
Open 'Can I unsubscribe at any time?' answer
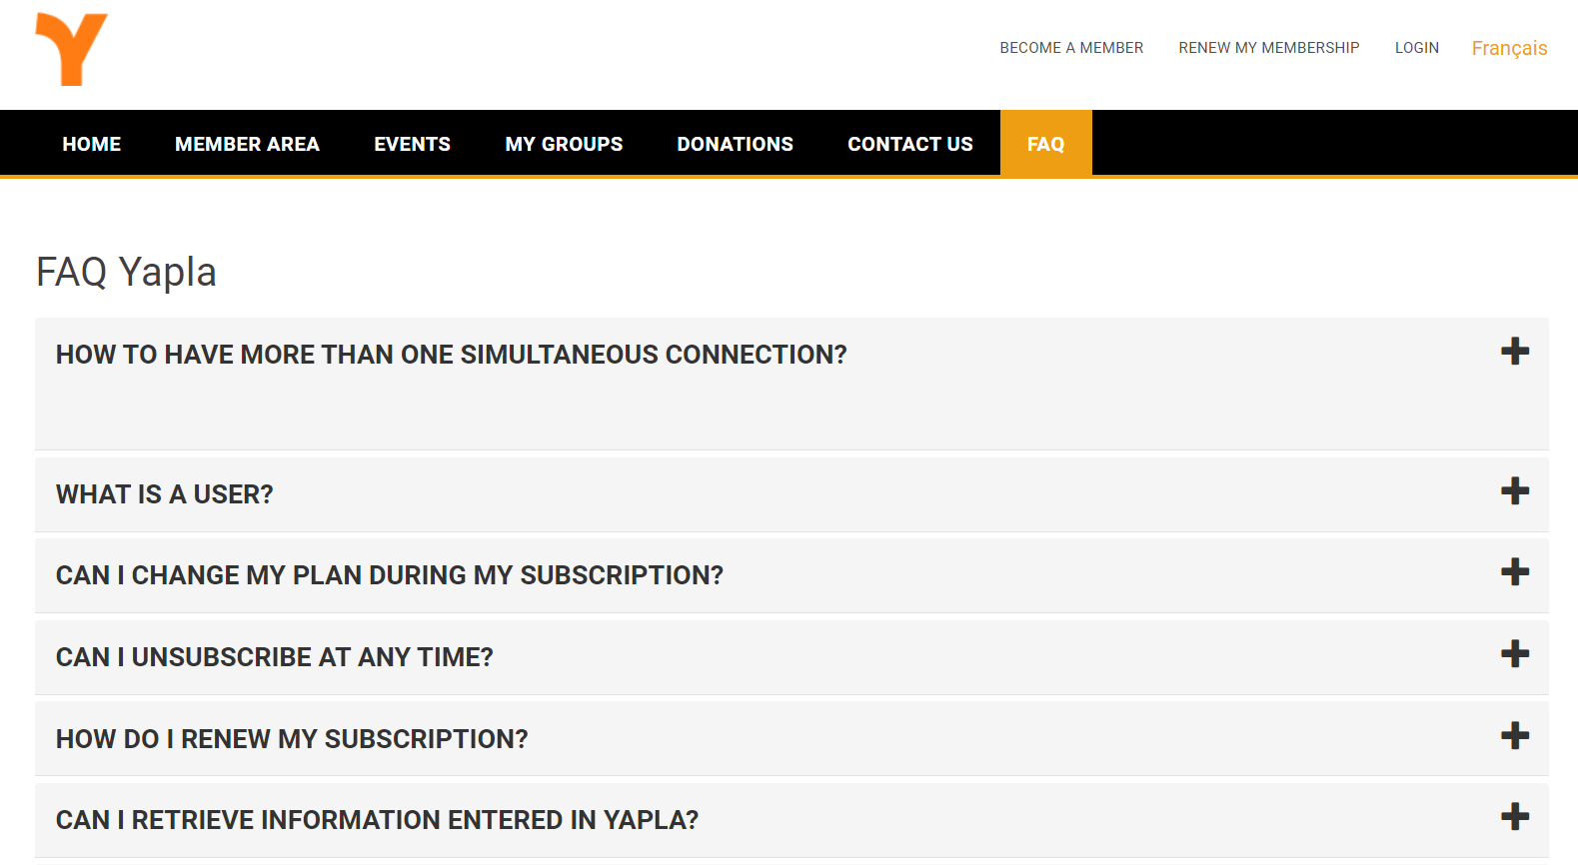(x=275, y=657)
